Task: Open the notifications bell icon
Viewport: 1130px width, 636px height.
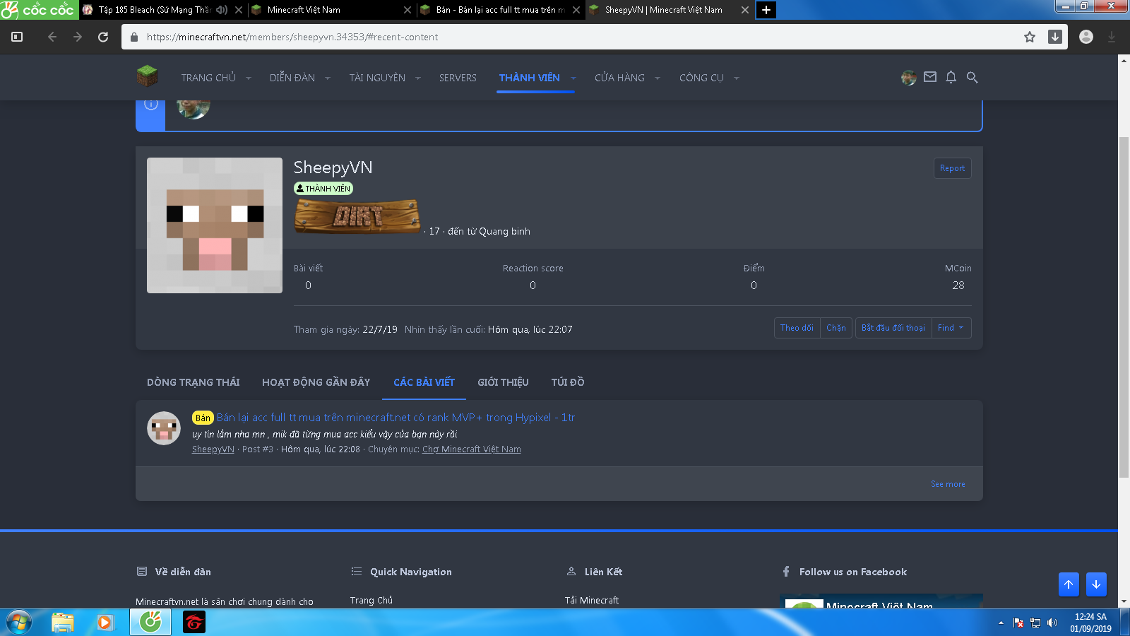Action: (951, 77)
